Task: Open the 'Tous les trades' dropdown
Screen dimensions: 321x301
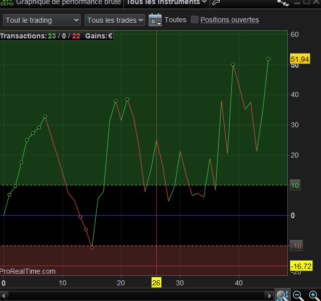Action: [115, 20]
